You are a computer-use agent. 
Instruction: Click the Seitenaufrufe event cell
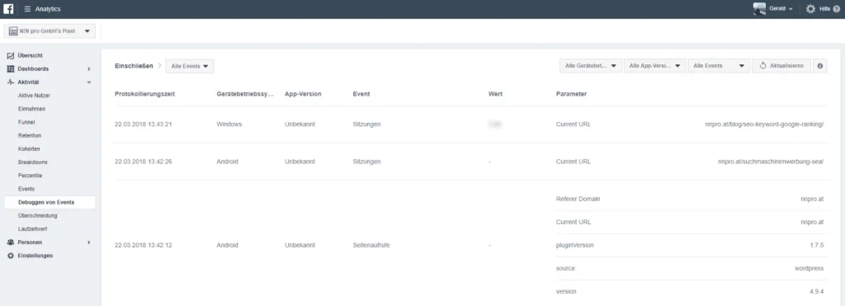[371, 245]
